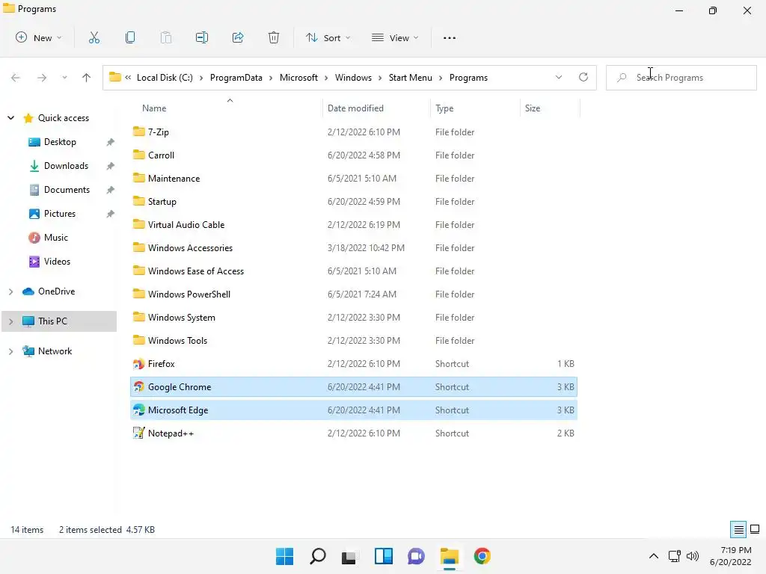Select Documents in the navigation pane
766x574 pixels.
point(67,189)
